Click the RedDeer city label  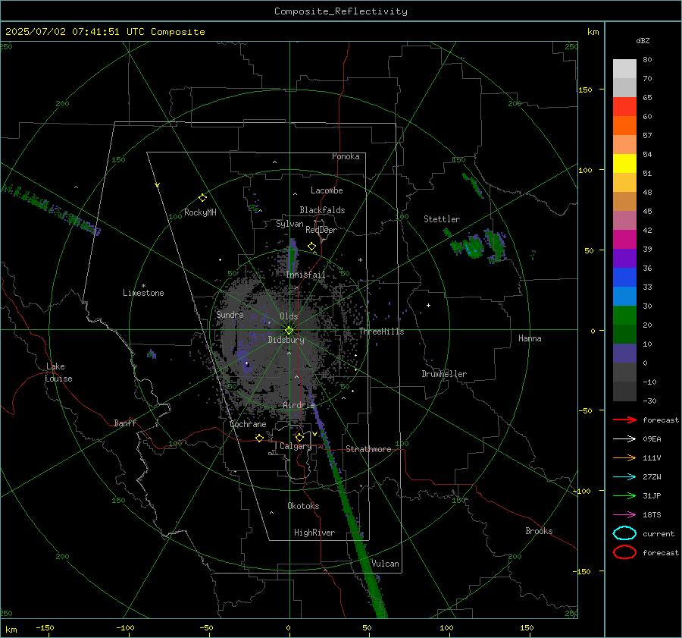pos(321,230)
